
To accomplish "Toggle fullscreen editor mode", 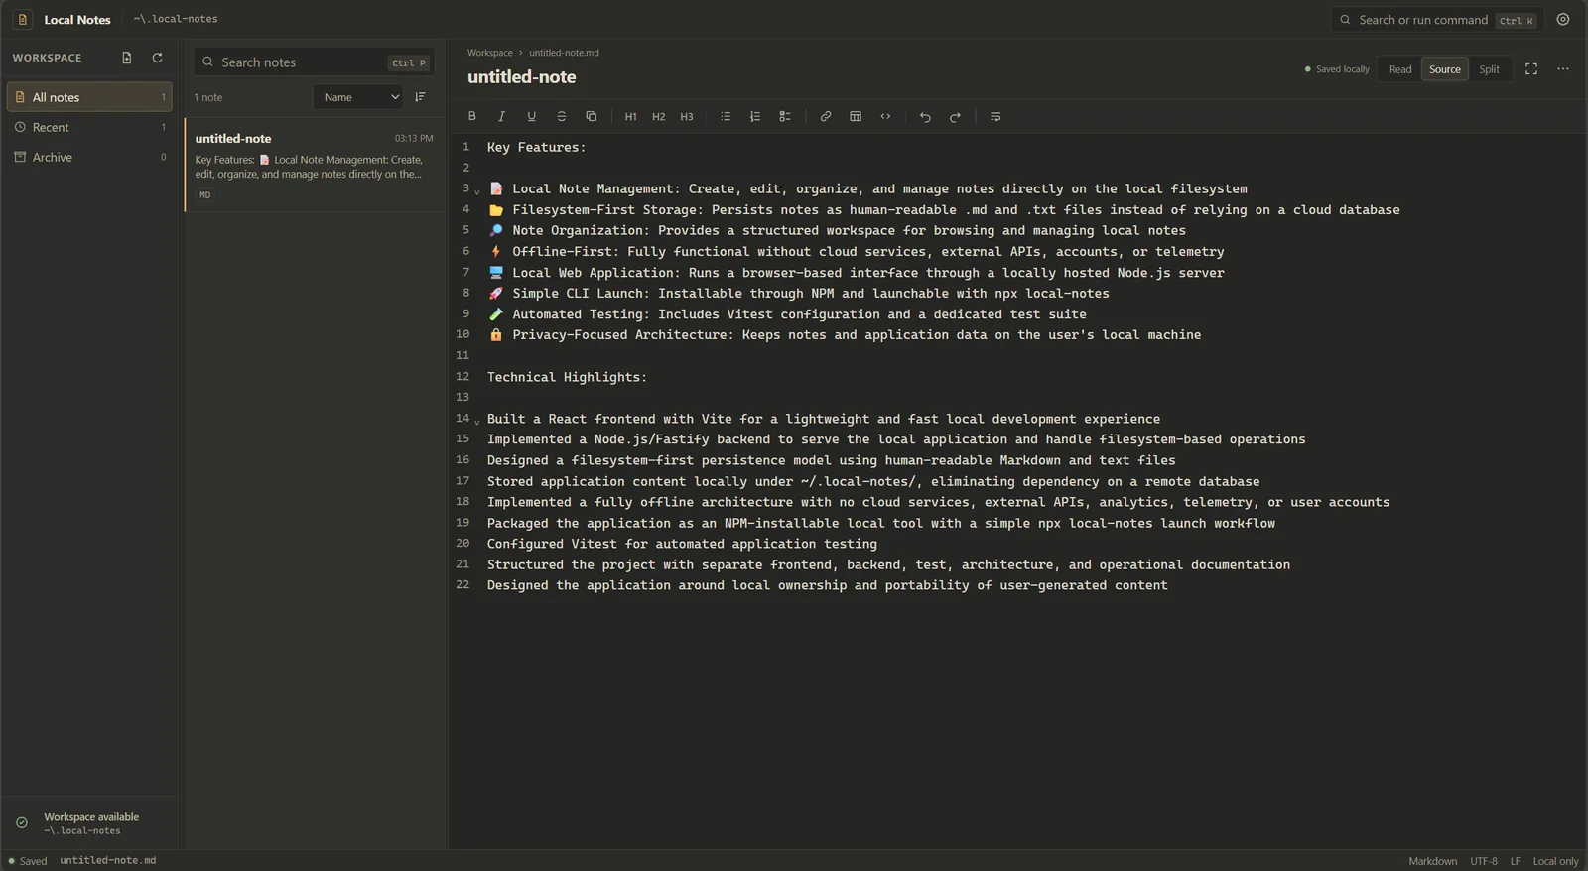I will pyautogui.click(x=1531, y=68).
